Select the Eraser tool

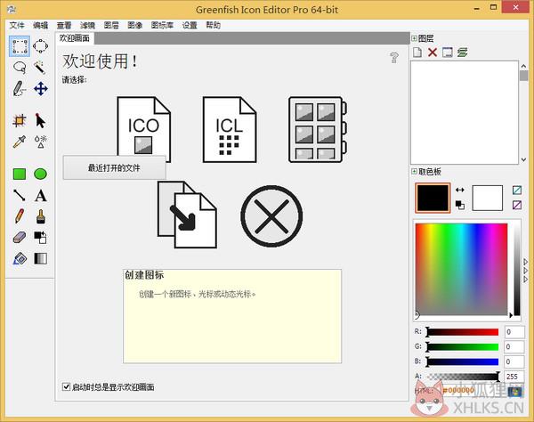[x=20, y=238]
